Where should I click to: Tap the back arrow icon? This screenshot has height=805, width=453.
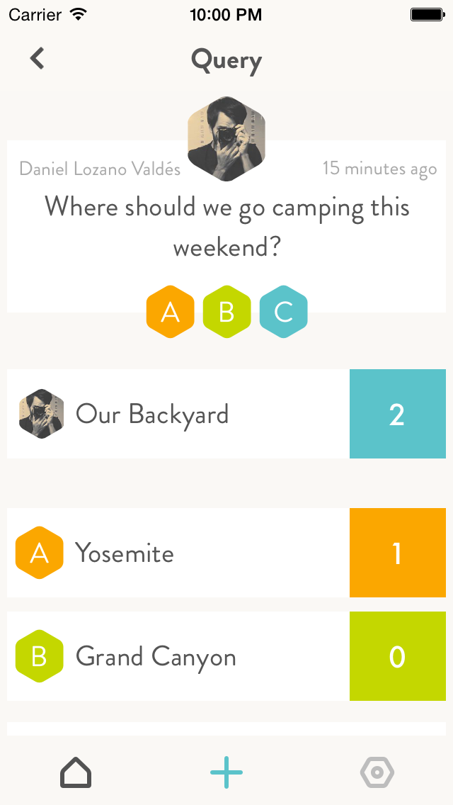click(38, 59)
